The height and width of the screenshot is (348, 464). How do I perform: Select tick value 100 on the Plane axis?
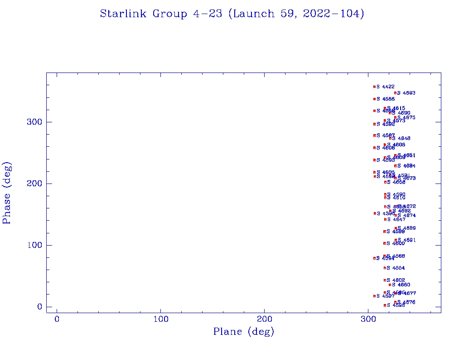click(x=161, y=319)
